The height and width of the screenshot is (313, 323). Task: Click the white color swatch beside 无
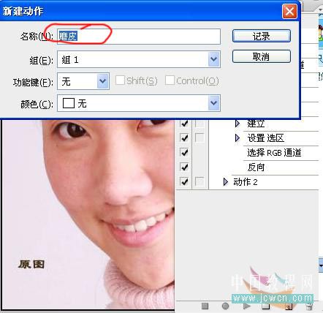point(69,103)
